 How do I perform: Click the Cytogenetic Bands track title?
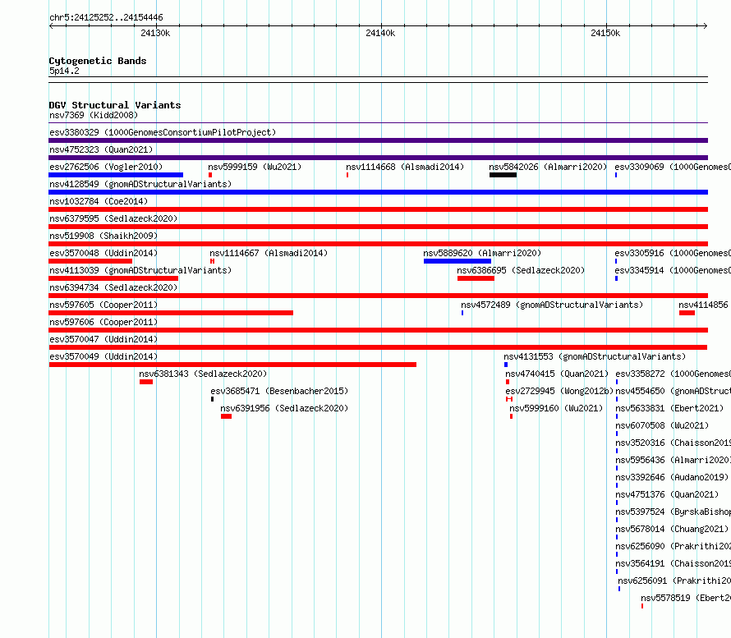pyautogui.click(x=98, y=61)
